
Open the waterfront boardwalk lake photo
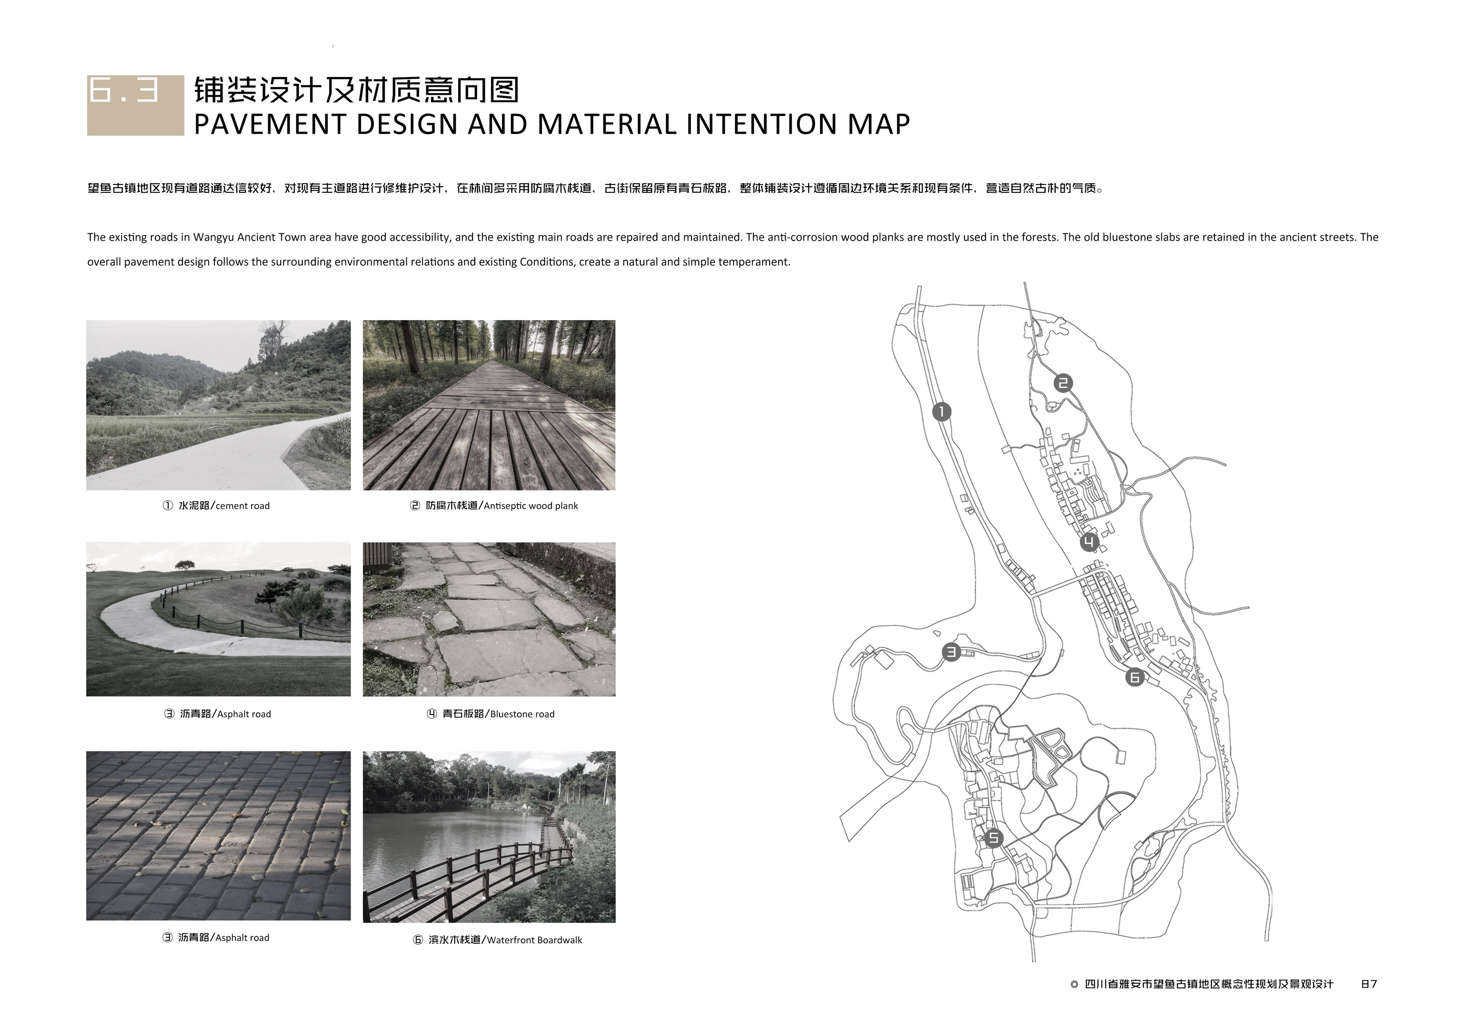coord(489,837)
